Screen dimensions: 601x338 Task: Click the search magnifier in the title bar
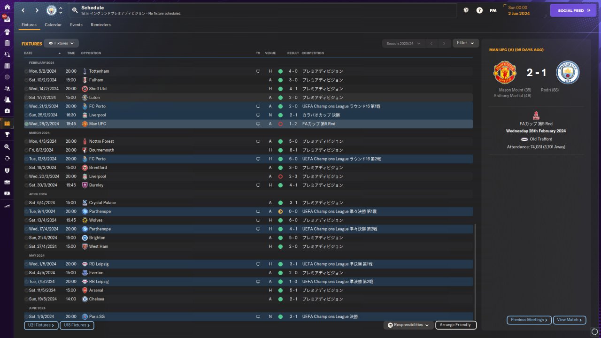pos(75,10)
